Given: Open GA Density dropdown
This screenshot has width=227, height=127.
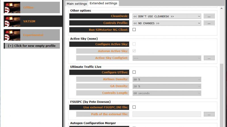Looking at the screenshot, I should click(x=167, y=86).
